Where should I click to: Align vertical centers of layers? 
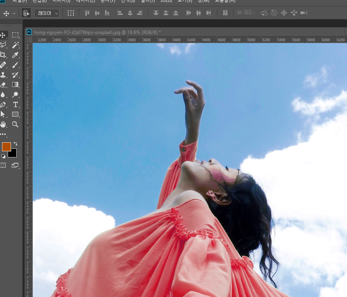tap(97, 13)
